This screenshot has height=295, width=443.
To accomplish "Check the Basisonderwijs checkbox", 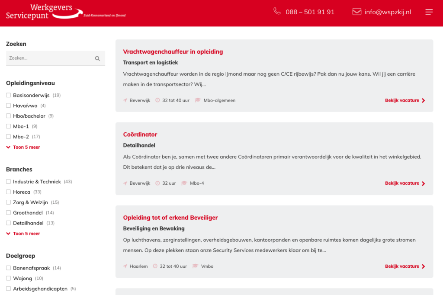I will pos(8,95).
